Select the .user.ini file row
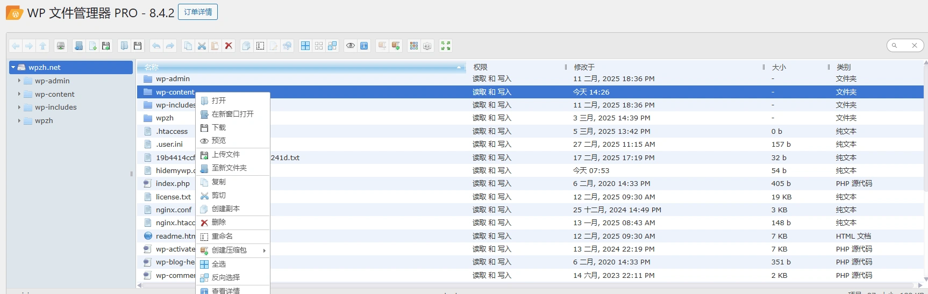 tap(530, 144)
